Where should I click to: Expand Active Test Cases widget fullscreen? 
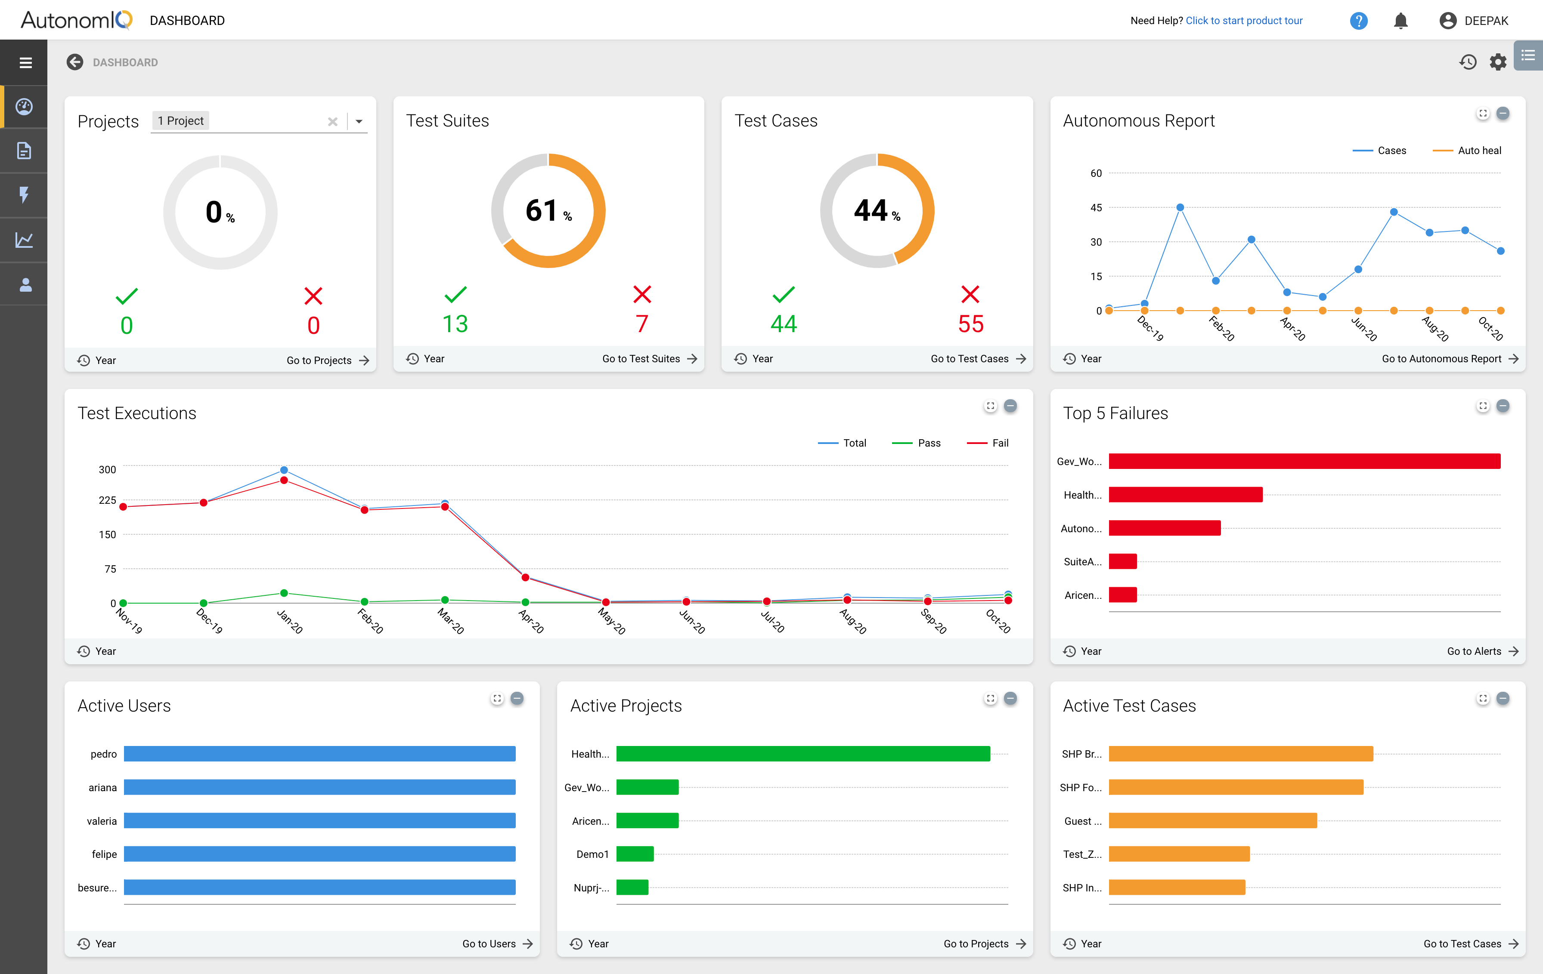(x=1483, y=699)
